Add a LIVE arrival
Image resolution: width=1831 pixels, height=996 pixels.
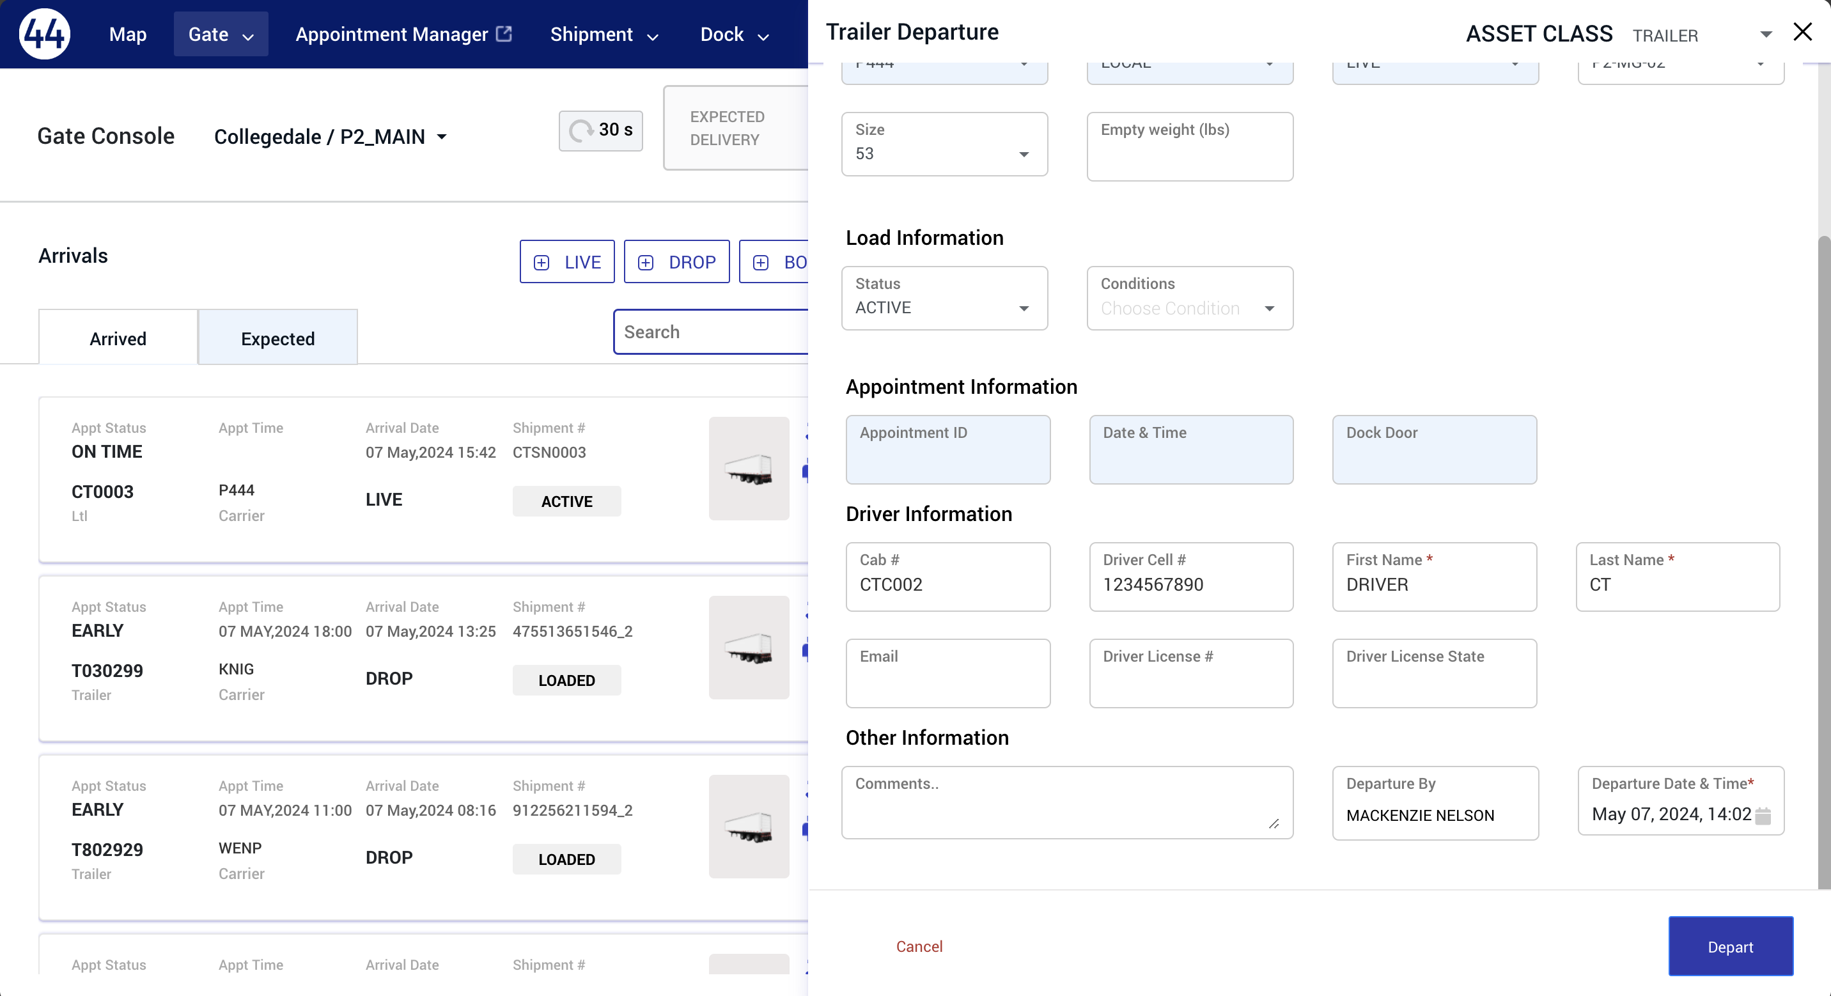pos(566,262)
